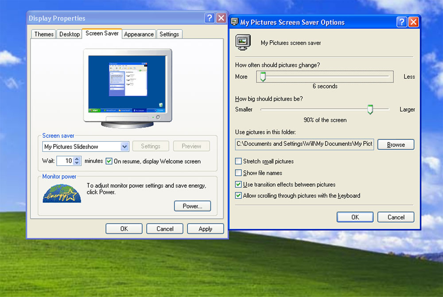Go to the Settings tab
Viewport: 443px width, 297px height.
click(169, 34)
